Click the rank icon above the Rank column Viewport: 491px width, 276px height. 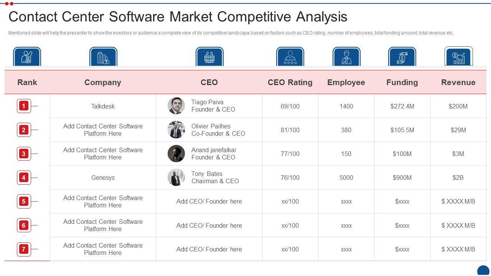pyautogui.click(x=27, y=57)
